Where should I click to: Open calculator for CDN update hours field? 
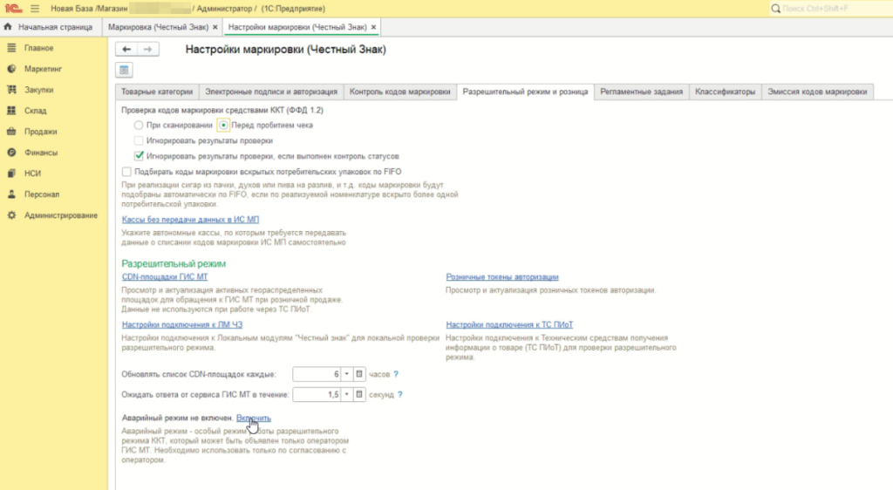point(358,374)
